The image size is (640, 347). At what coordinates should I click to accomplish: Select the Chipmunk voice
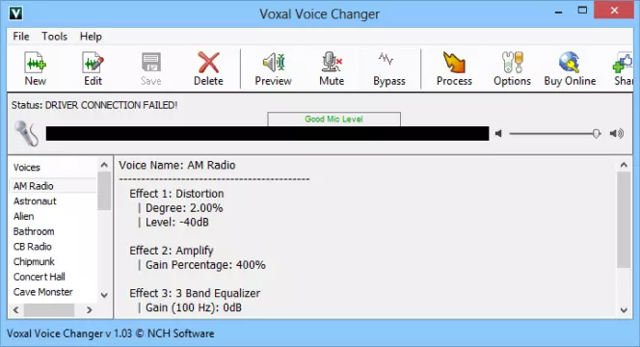click(x=34, y=261)
